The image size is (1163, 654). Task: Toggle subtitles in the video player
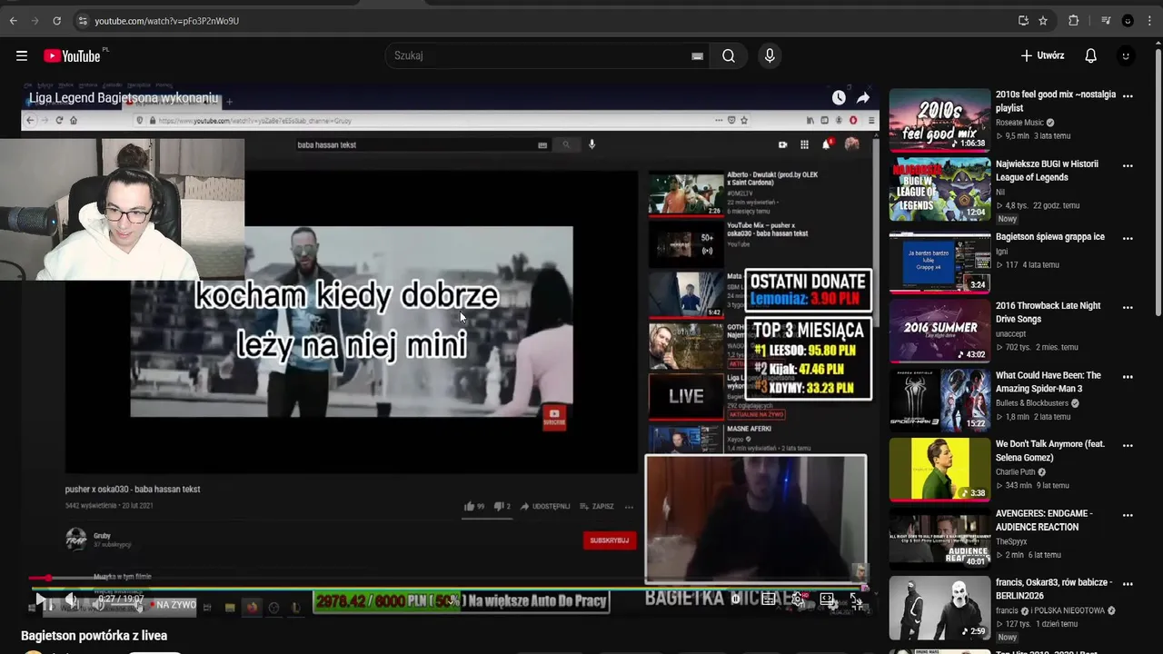click(769, 599)
